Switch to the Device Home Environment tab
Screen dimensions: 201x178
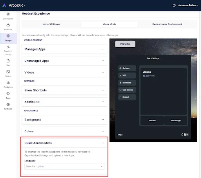pos(167,24)
